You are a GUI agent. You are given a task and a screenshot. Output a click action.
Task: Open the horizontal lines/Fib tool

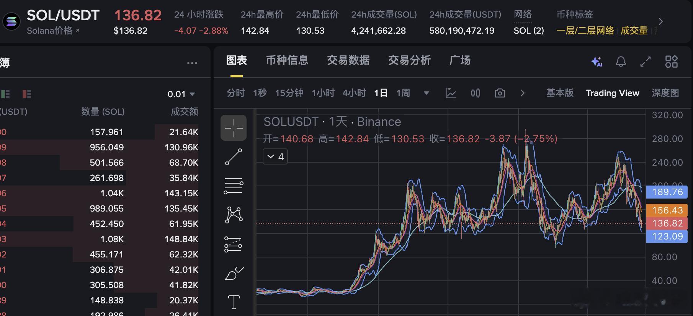pos(234,186)
